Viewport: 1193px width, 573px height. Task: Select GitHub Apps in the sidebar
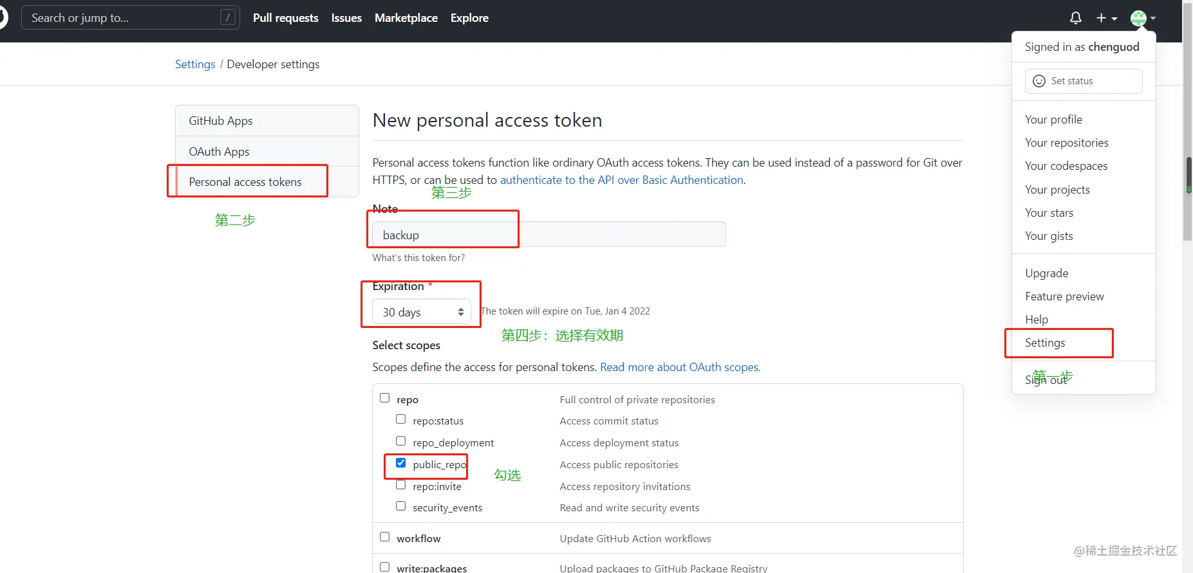pyautogui.click(x=267, y=121)
